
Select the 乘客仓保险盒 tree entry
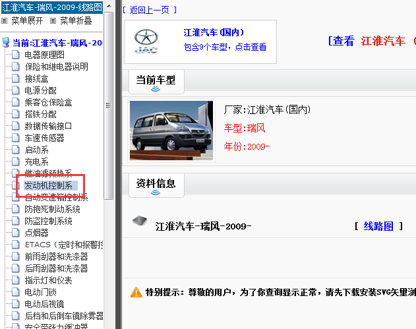(x=48, y=102)
